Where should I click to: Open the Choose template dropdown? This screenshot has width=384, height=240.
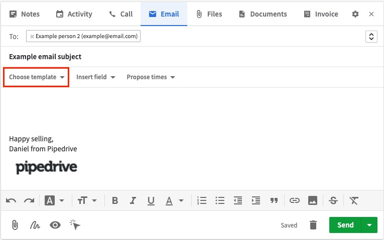click(x=36, y=77)
